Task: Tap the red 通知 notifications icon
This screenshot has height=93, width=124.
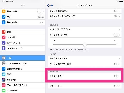Action: coord(4,32)
